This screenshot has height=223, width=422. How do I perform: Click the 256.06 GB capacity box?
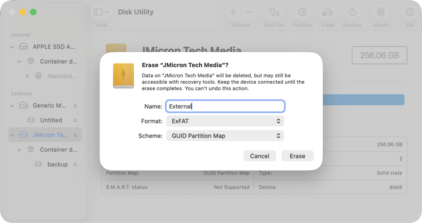(379, 55)
